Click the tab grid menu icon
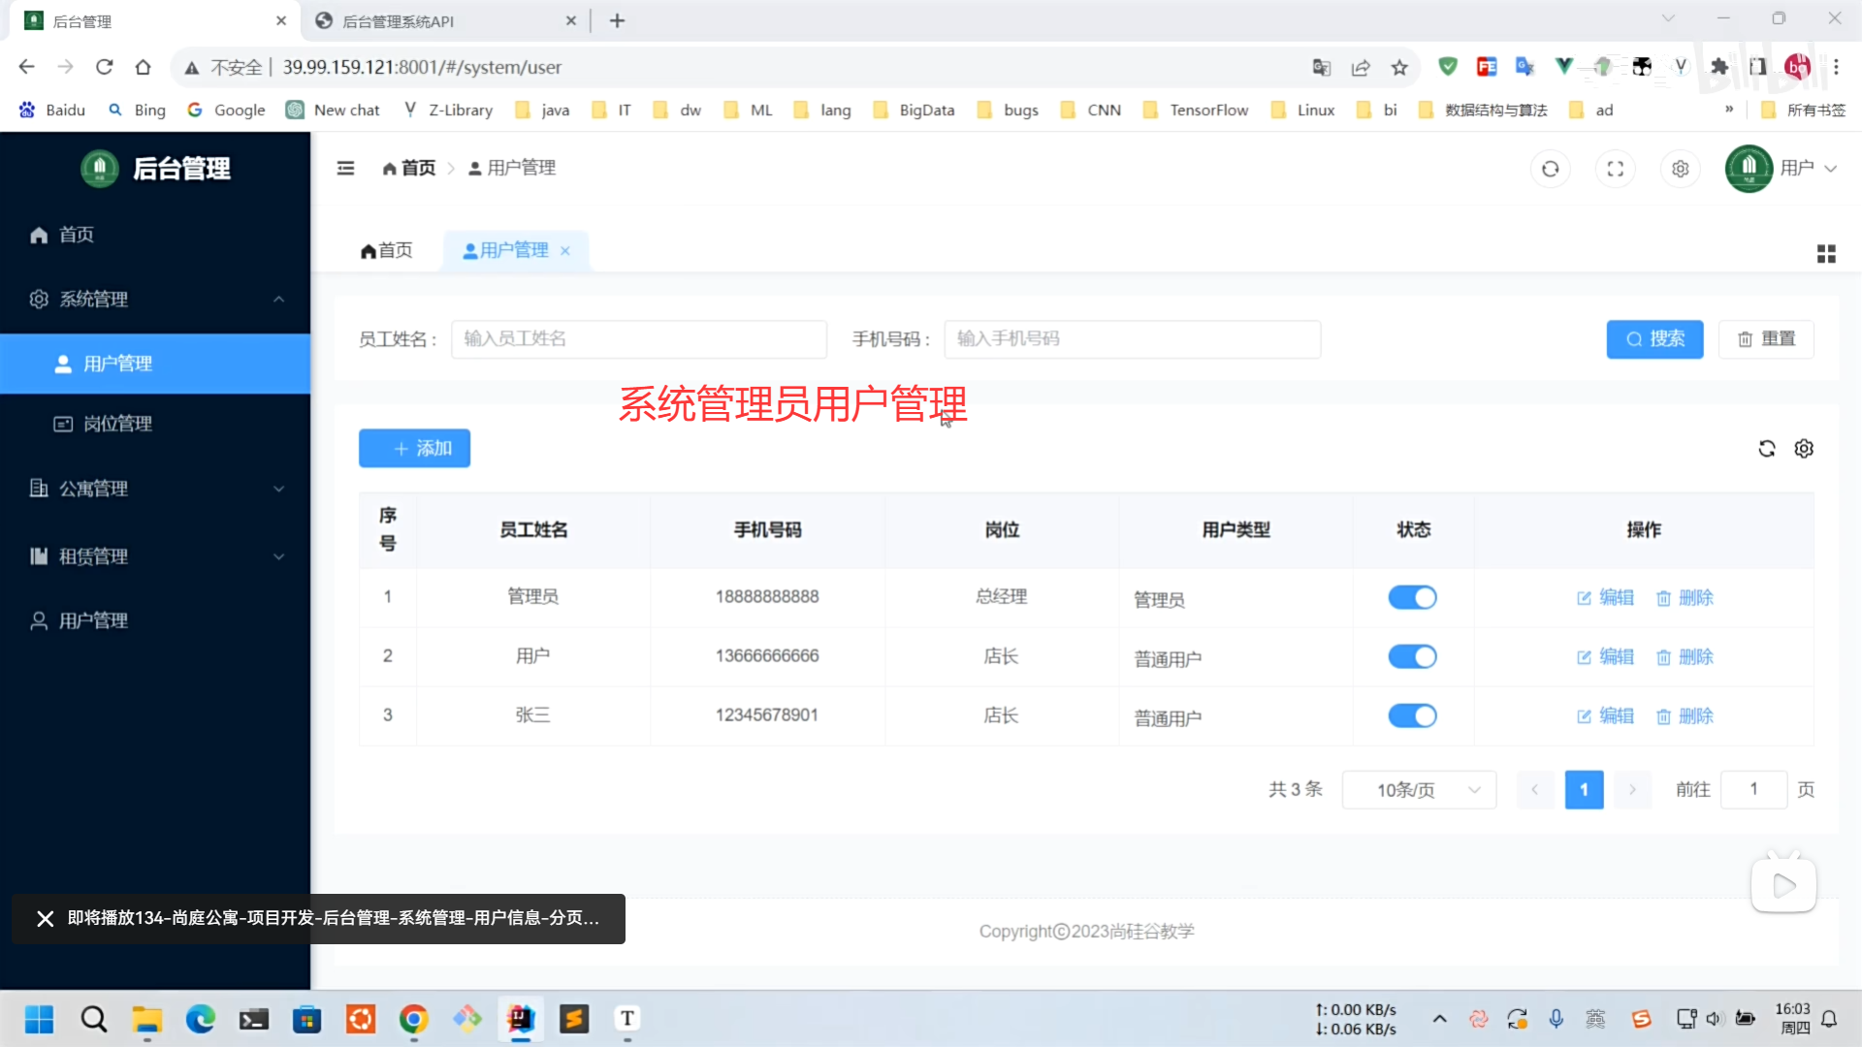This screenshot has height=1047, width=1862. (1825, 254)
